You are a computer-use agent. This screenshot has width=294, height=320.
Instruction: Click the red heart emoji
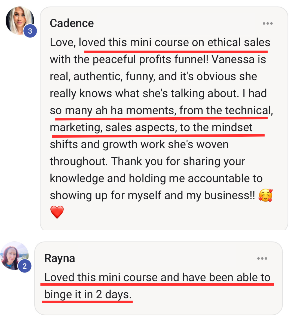[x=57, y=212]
